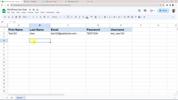Insert a comment from toolbar
This screenshot has height=100, width=178.
pos(128,17)
